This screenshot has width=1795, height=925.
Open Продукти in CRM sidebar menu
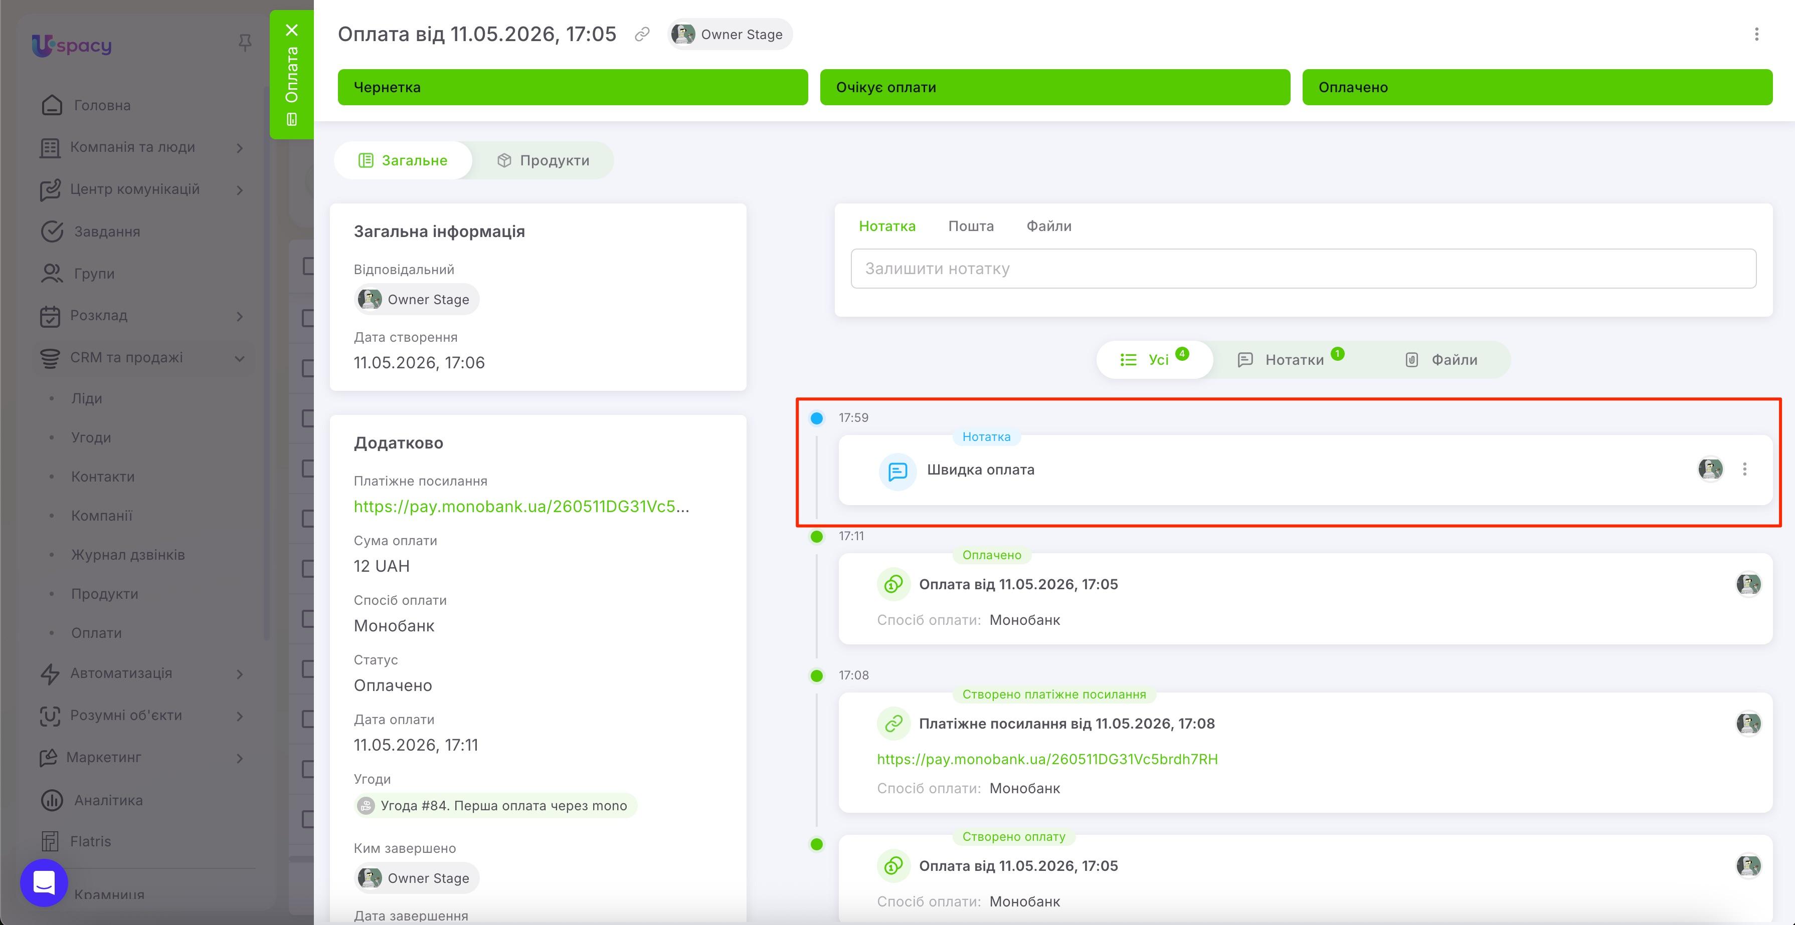tap(104, 594)
